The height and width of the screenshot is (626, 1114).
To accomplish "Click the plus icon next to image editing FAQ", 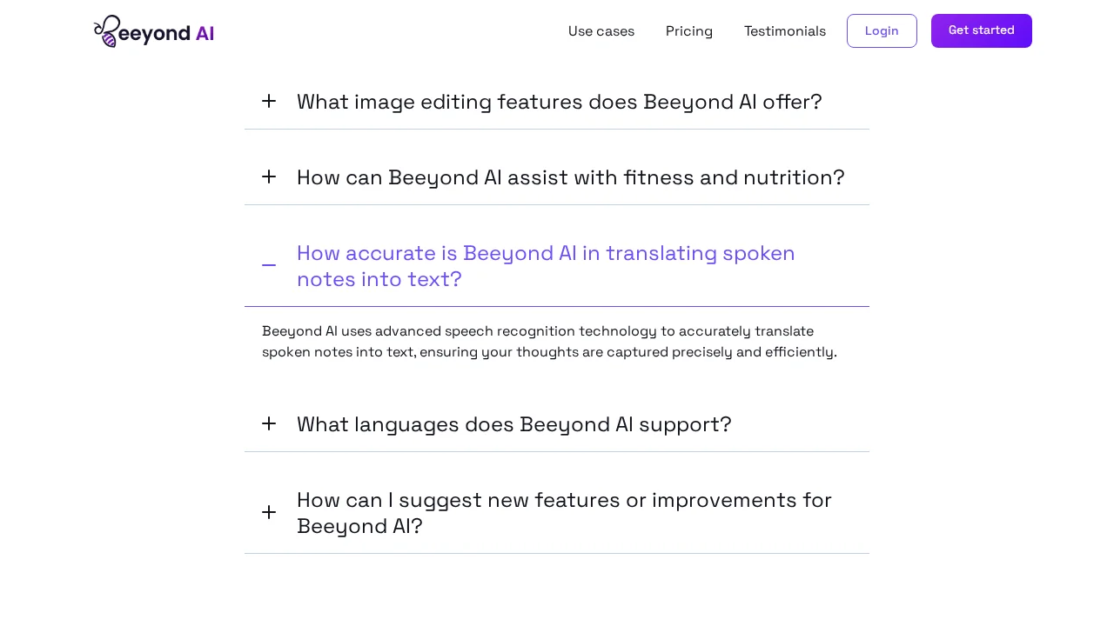I will pyautogui.click(x=269, y=102).
